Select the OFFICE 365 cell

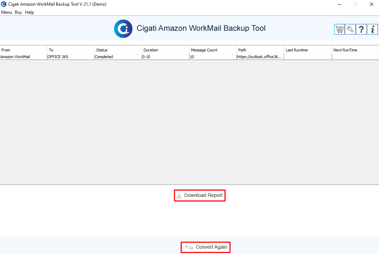pyautogui.click(x=71, y=57)
